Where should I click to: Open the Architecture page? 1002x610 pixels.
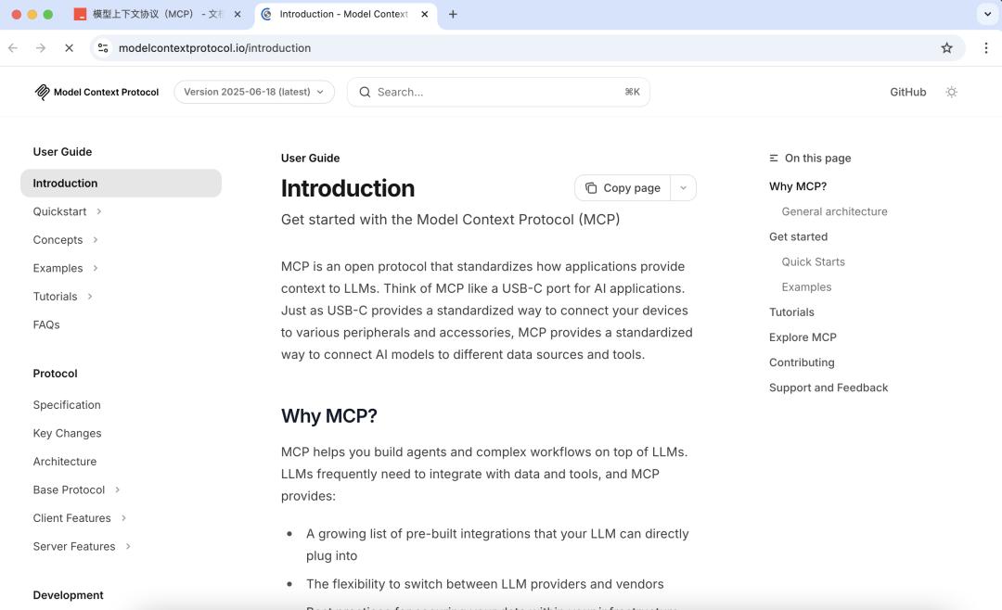coord(65,461)
